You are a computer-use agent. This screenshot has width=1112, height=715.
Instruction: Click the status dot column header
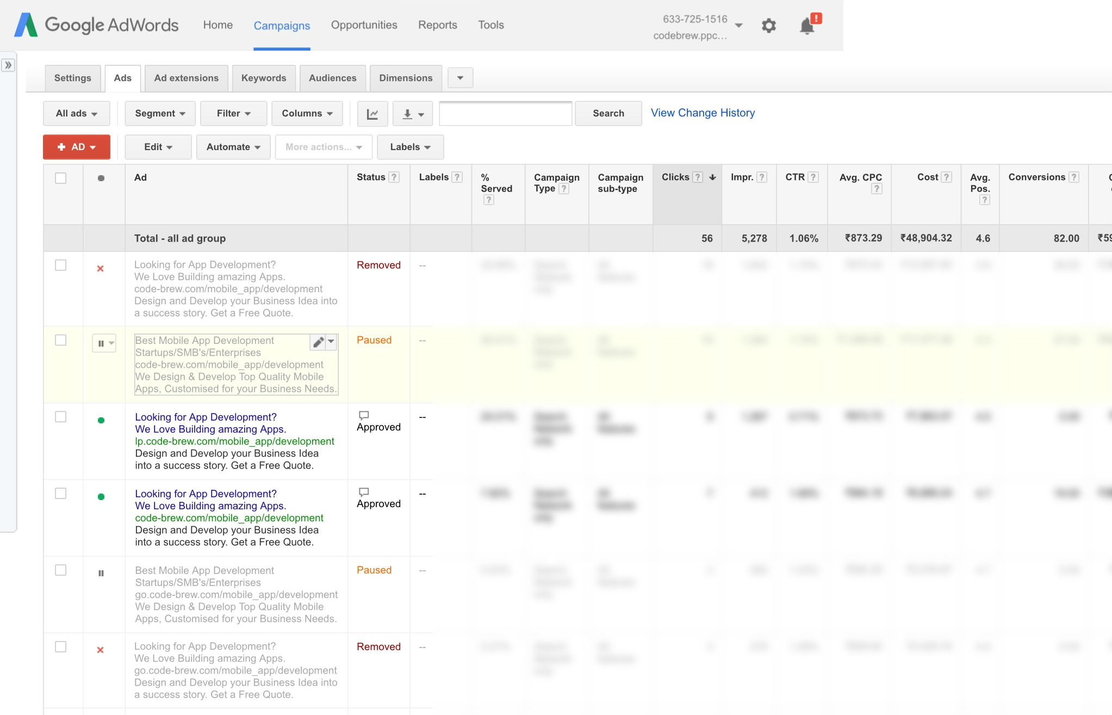click(x=101, y=178)
